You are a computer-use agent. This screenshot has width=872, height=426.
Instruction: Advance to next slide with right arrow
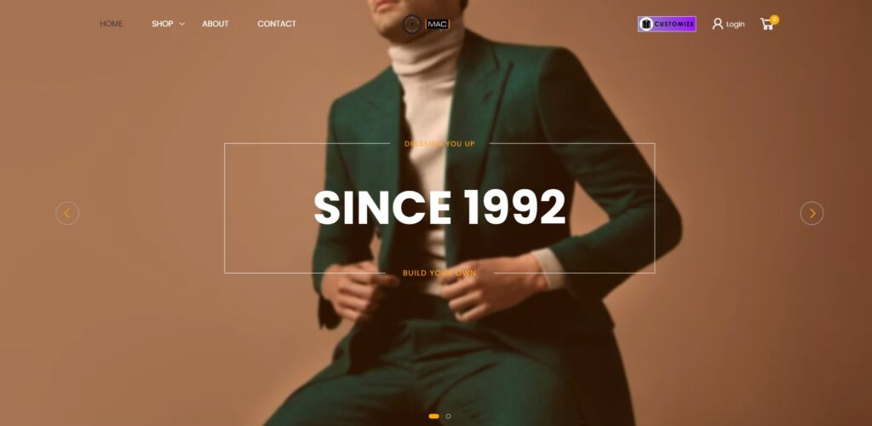[x=812, y=213]
